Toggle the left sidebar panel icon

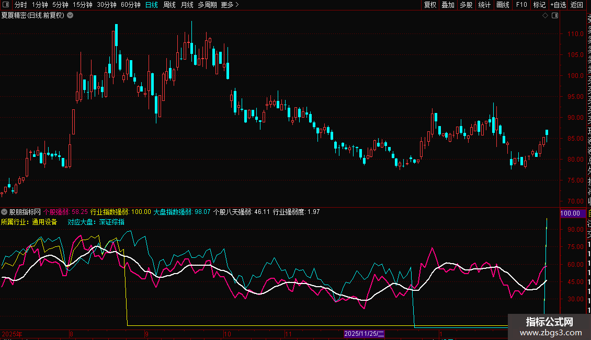5,5
